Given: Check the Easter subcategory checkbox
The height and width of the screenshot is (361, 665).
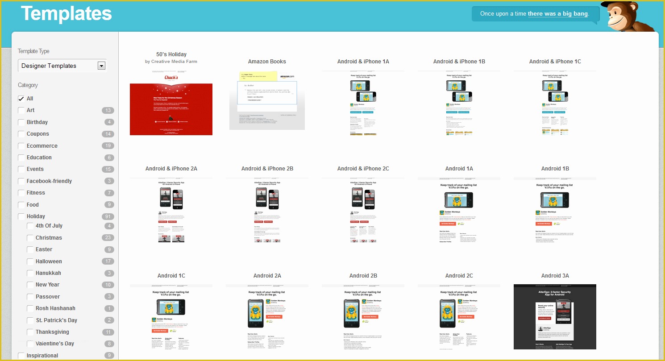Looking at the screenshot, I should (x=30, y=249).
